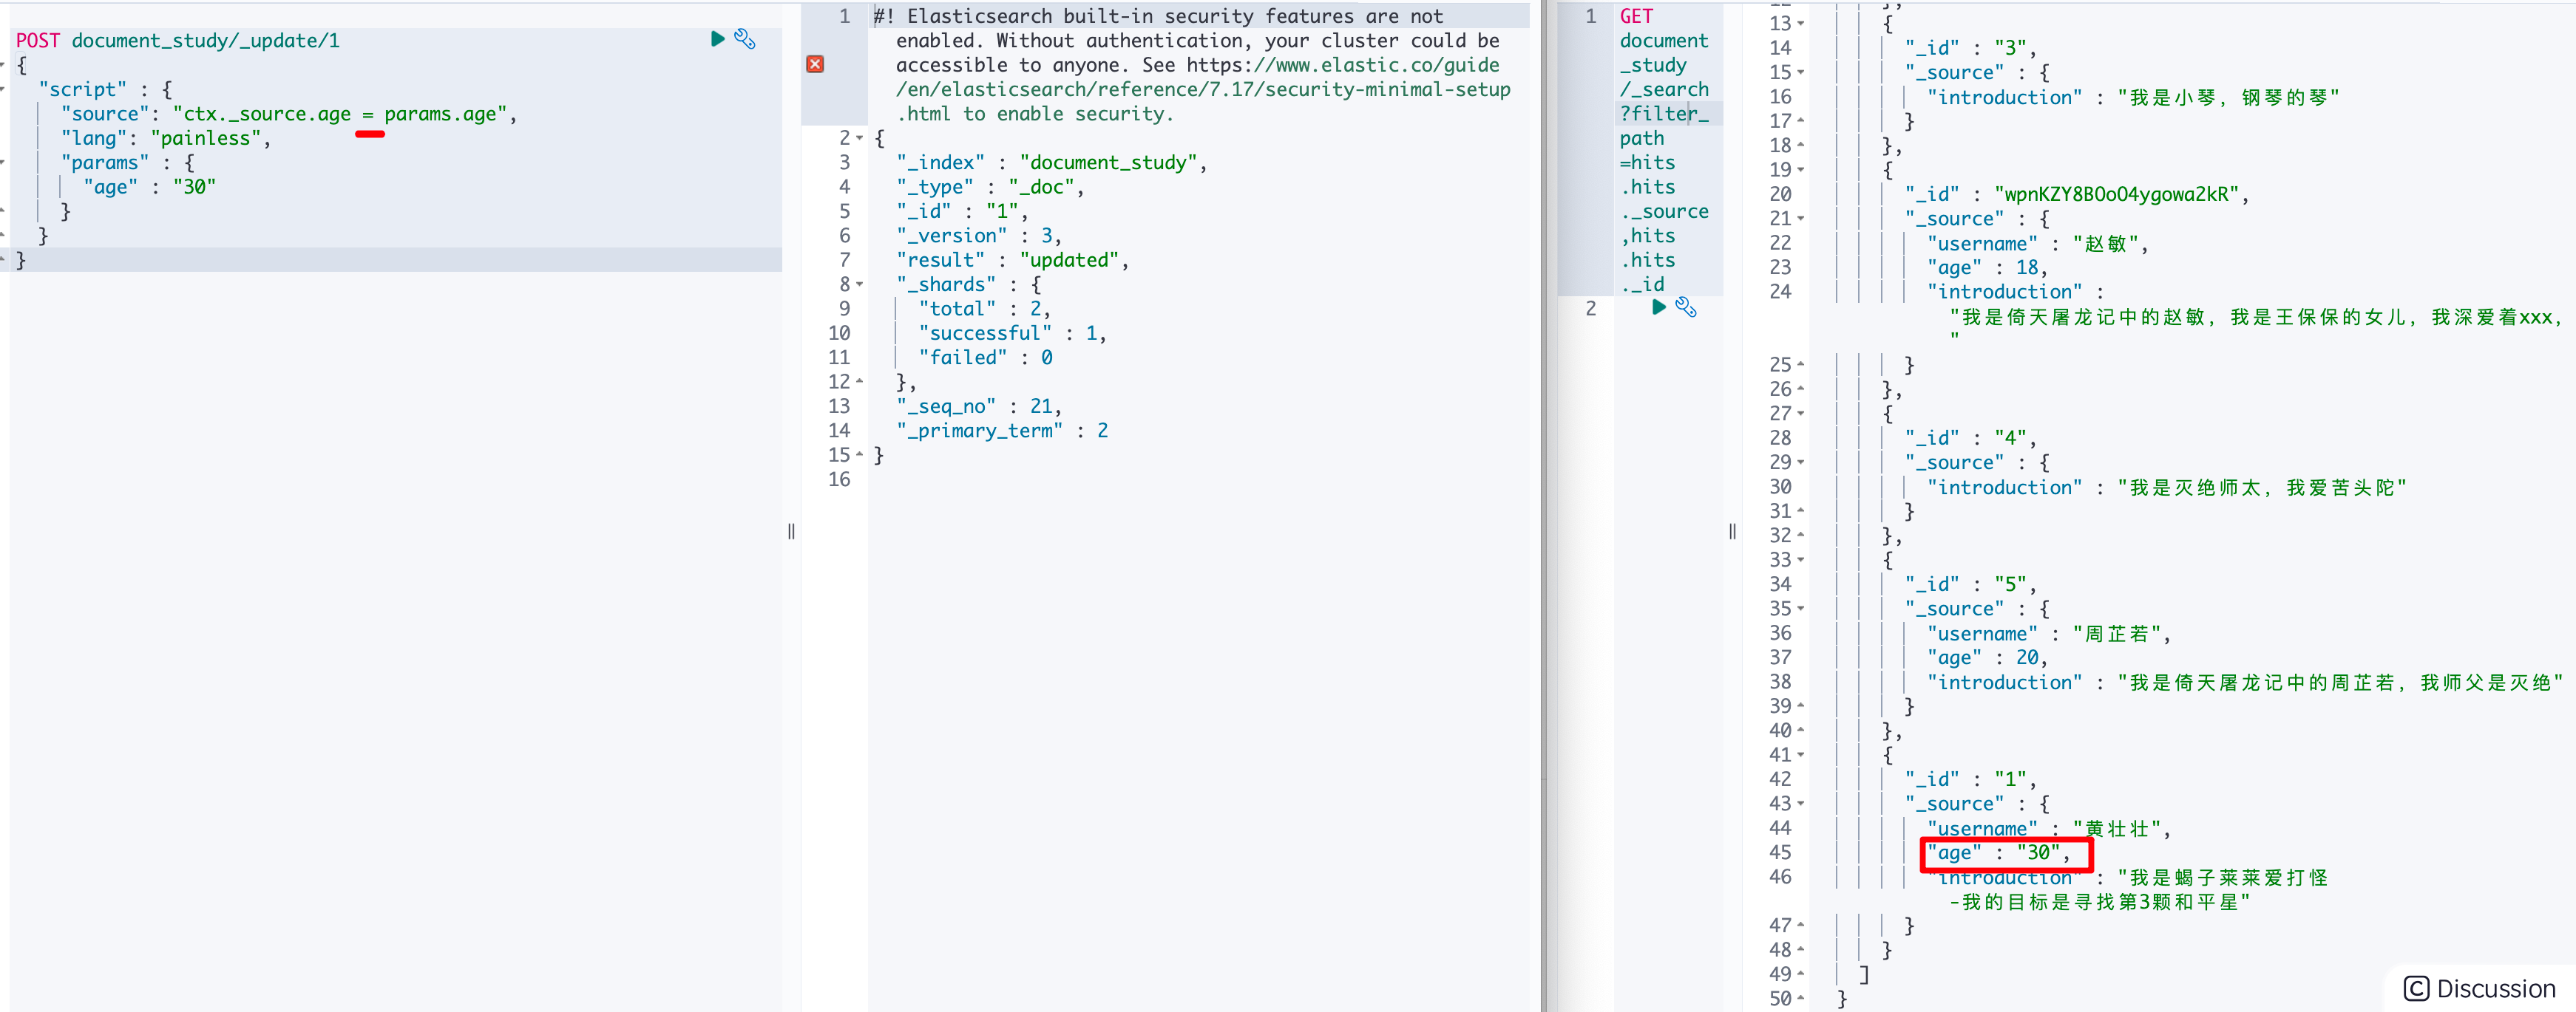
Task: Click "username" : "赵敏" line
Action: (x=2037, y=243)
